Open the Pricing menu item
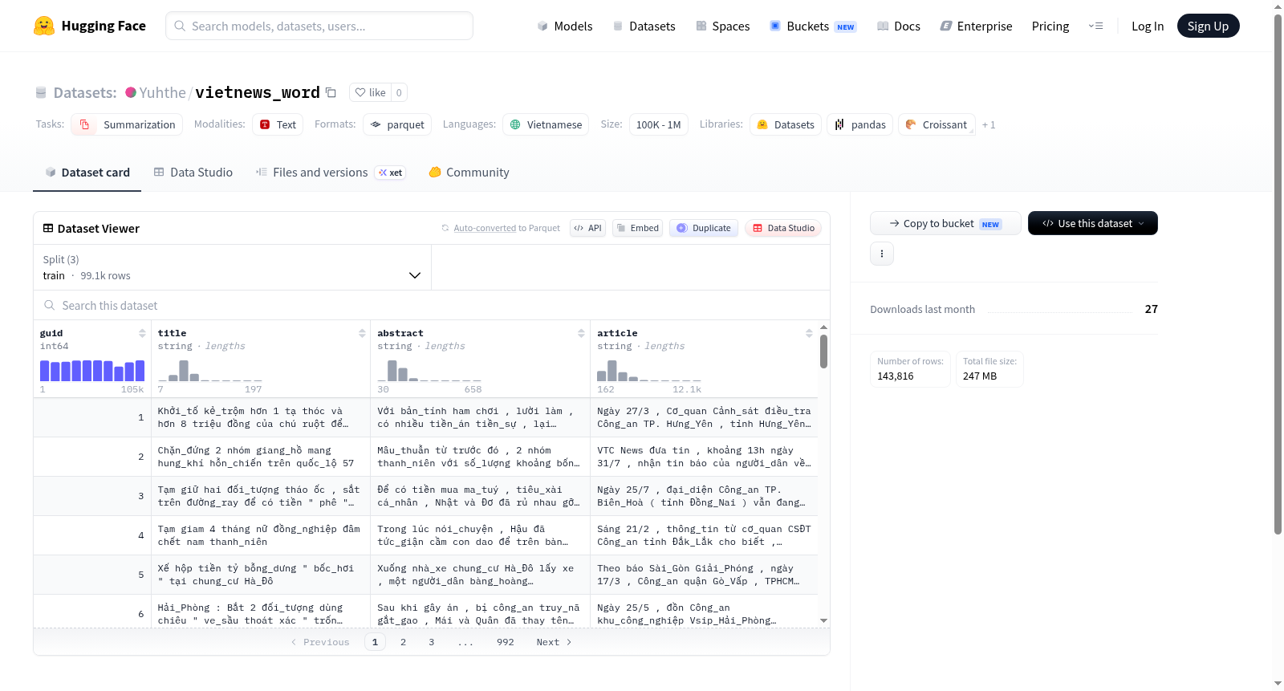Viewport: 1284px width, 691px height. tap(1050, 26)
